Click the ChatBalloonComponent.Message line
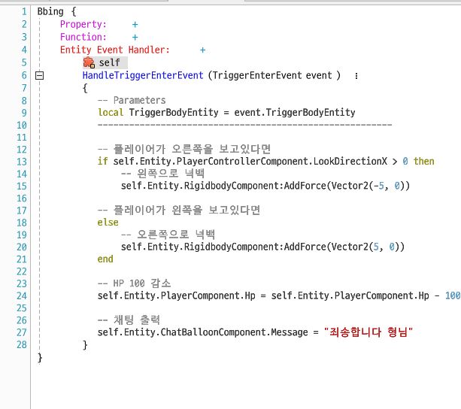 [255, 332]
